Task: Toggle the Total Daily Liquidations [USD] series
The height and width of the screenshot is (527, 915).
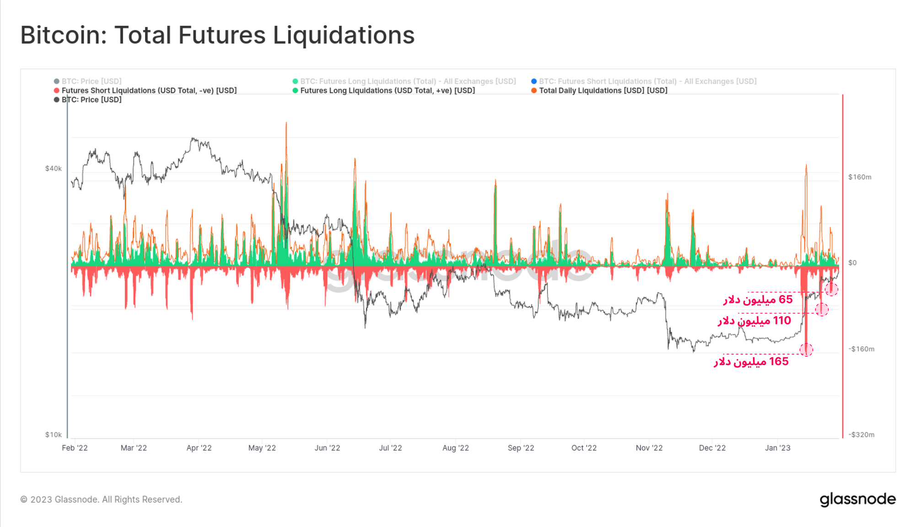Action: coord(603,91)
